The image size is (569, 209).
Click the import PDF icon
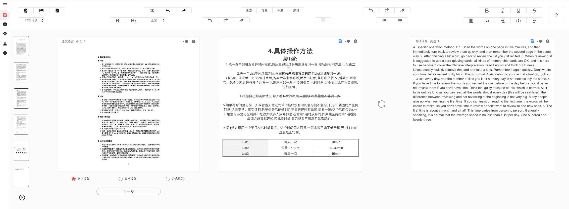[x=57, y=10]
